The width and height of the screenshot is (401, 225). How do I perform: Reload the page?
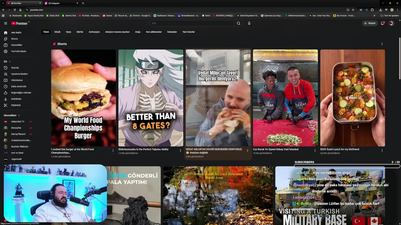14,10
